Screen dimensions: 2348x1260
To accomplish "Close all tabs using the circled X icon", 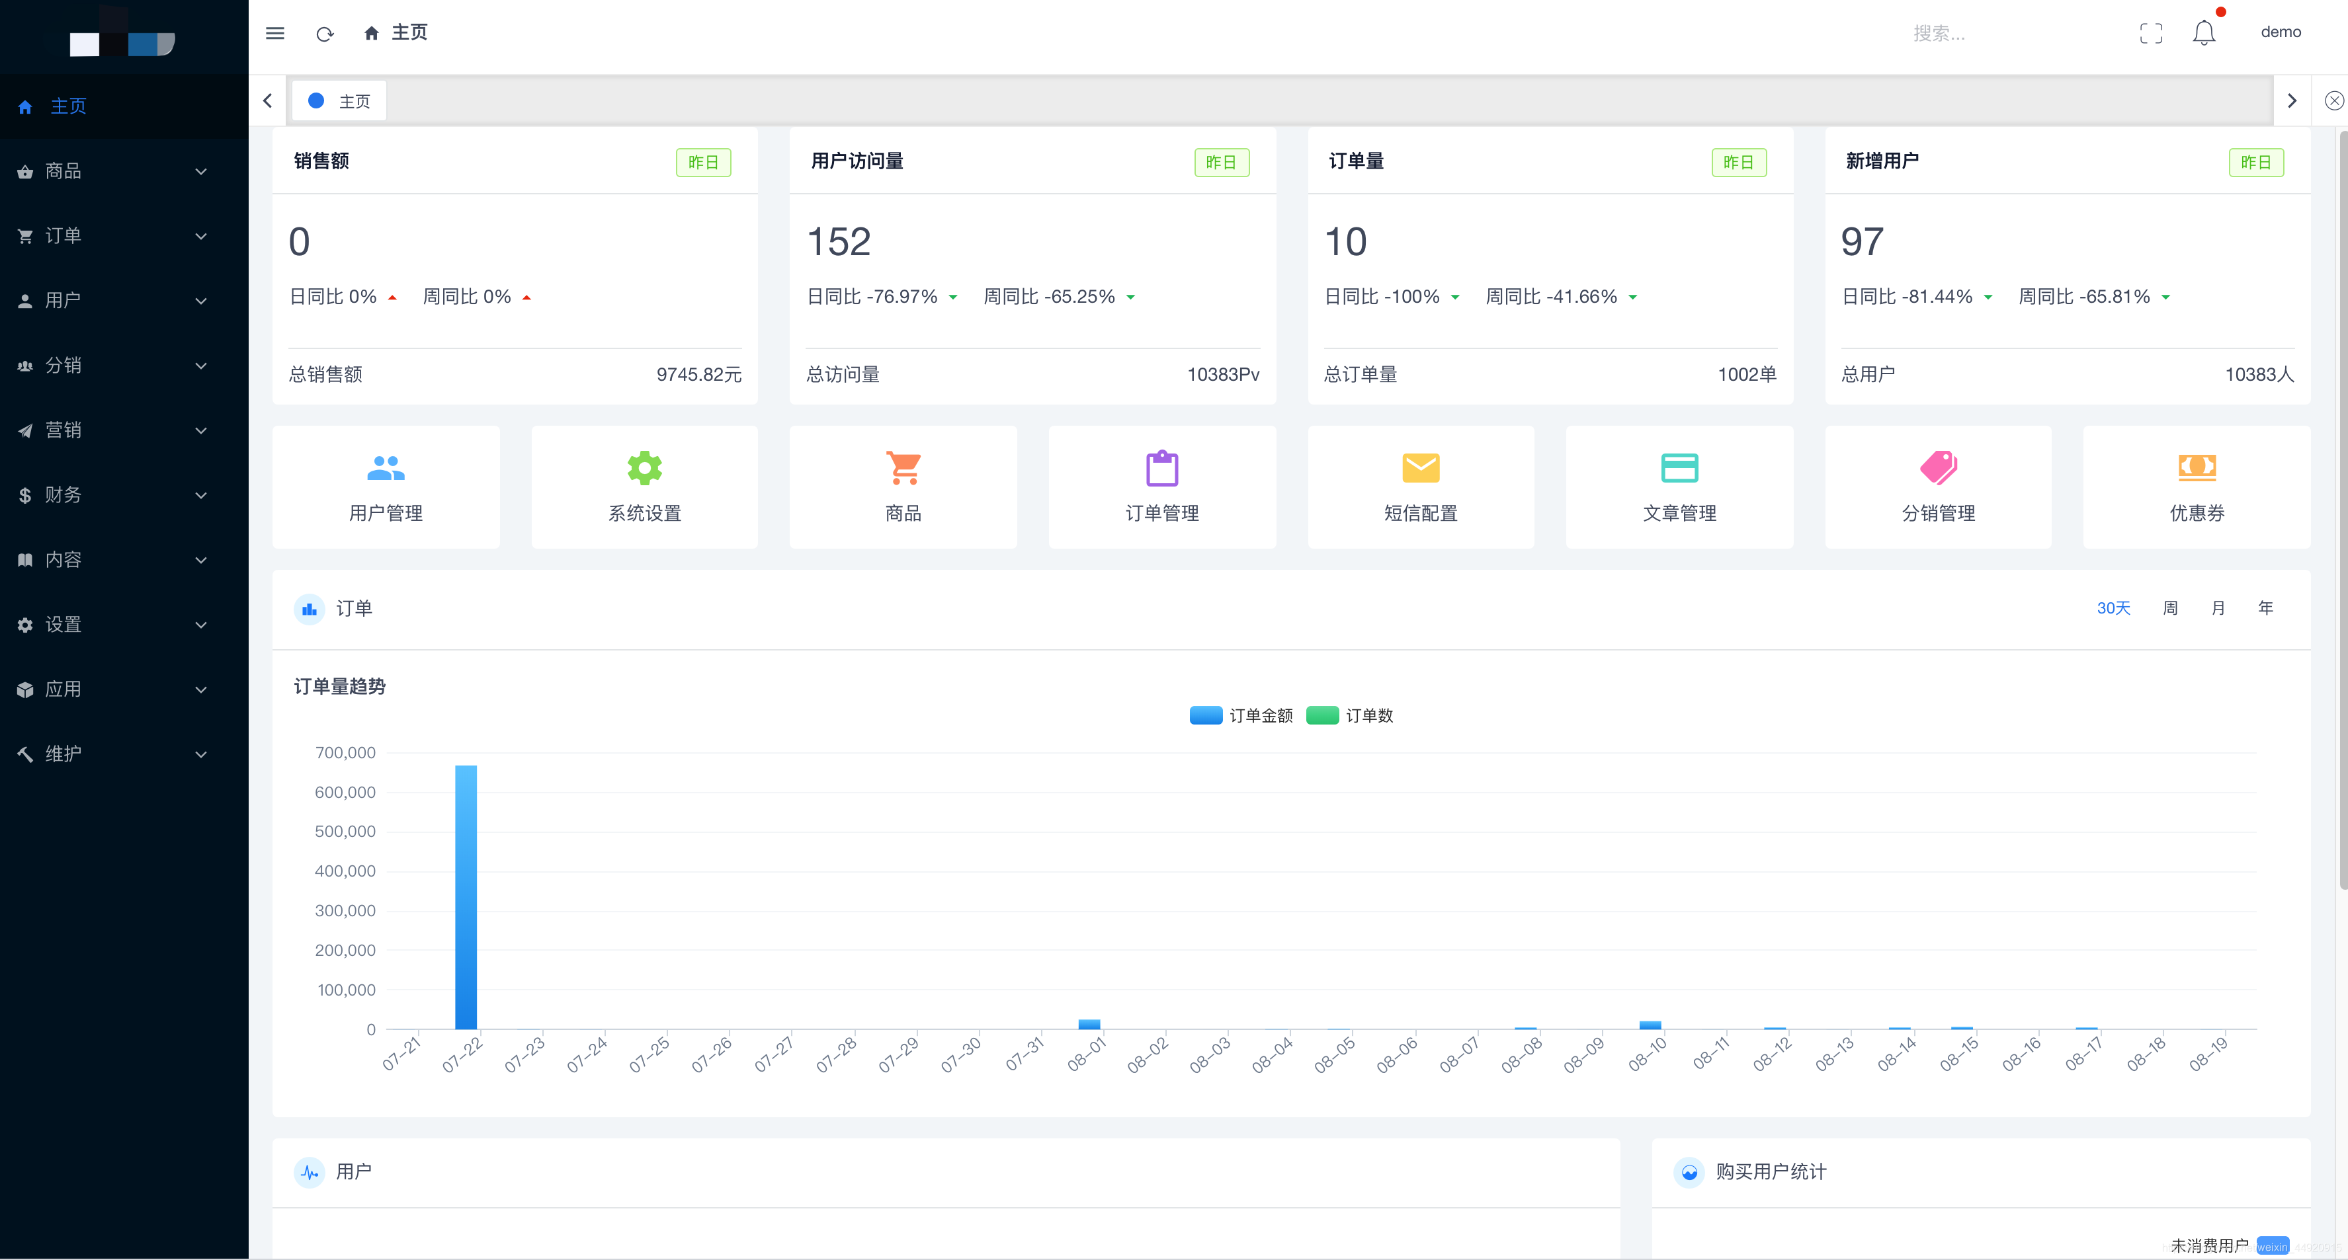I will 2333,100.
